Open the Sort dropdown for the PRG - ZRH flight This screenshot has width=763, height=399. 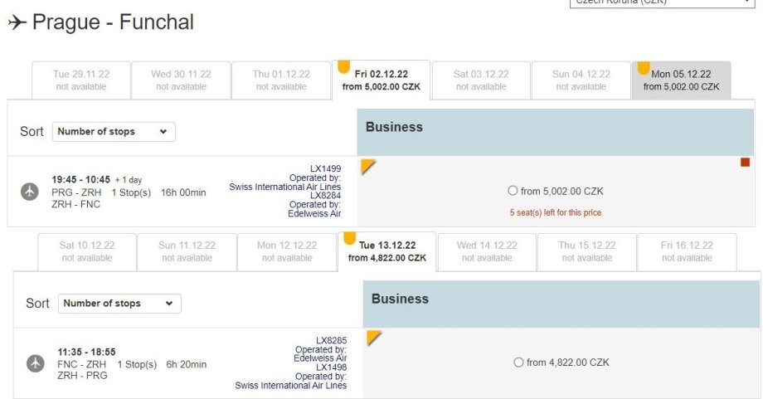pyautogui.click(x=114, y=132)
